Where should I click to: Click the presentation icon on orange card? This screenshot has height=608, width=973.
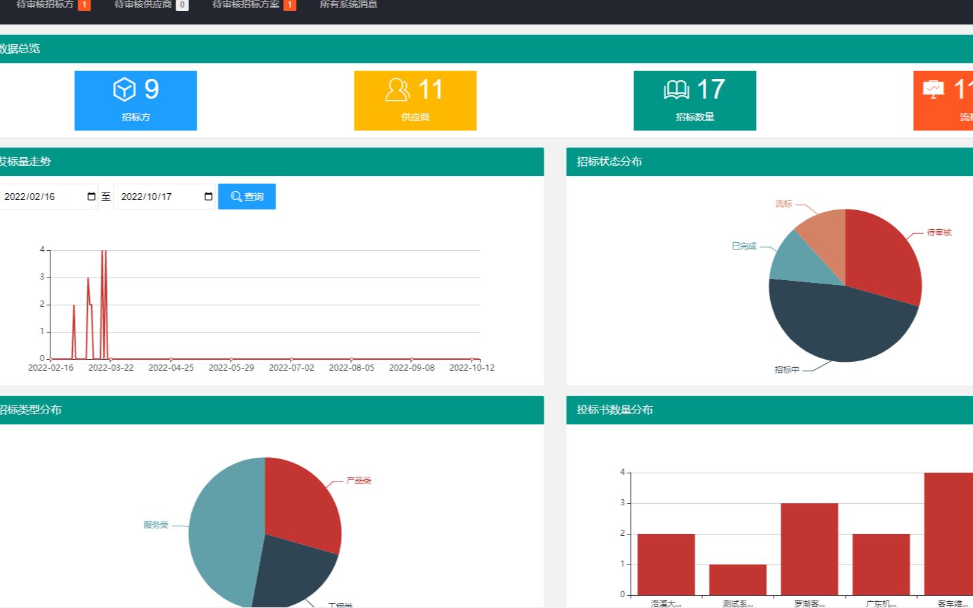click(x=934, y=89)
